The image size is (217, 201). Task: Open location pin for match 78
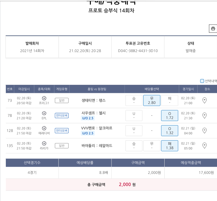pyautogui.click(x=204, y=116)
